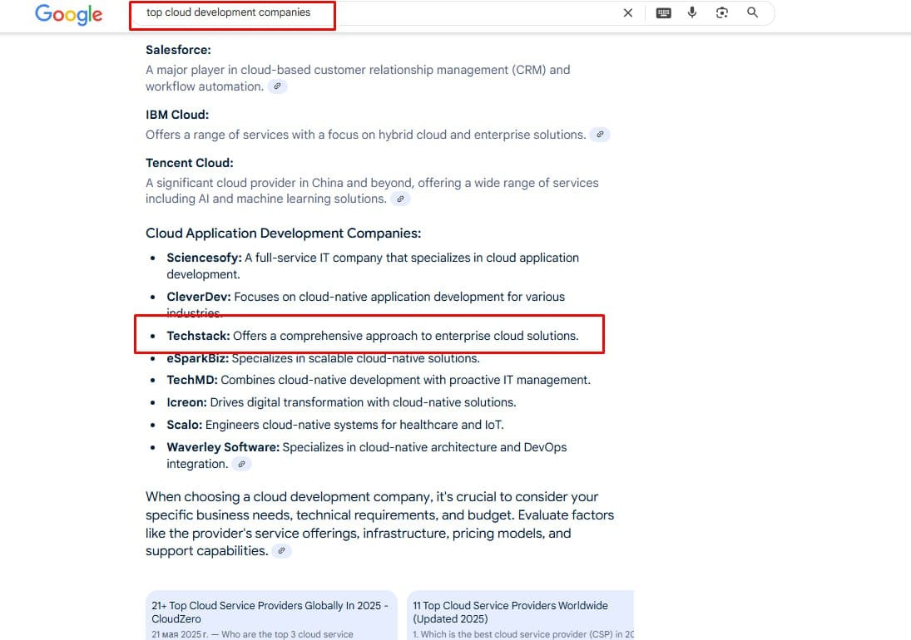The image size is (911, 640).
Task: Open the on-screen keyboard input tool
Action: (664, 12)
